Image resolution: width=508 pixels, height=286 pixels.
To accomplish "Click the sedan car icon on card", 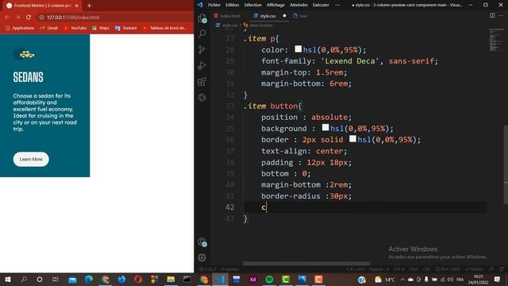I will point(27,54).
